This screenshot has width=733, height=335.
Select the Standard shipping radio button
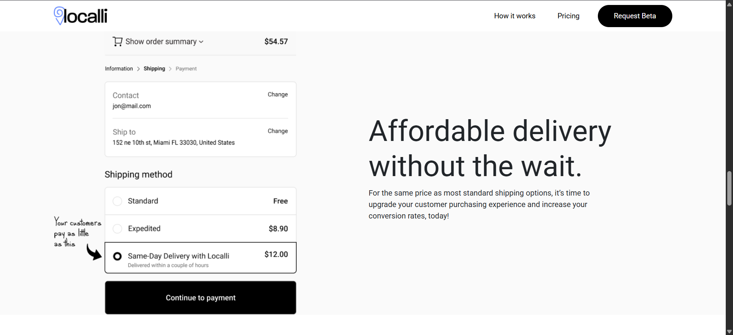[x=118, y=201]
